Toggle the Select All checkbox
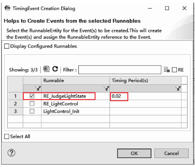Viewport: 195px width, 167px height. [x=7, y=137]
